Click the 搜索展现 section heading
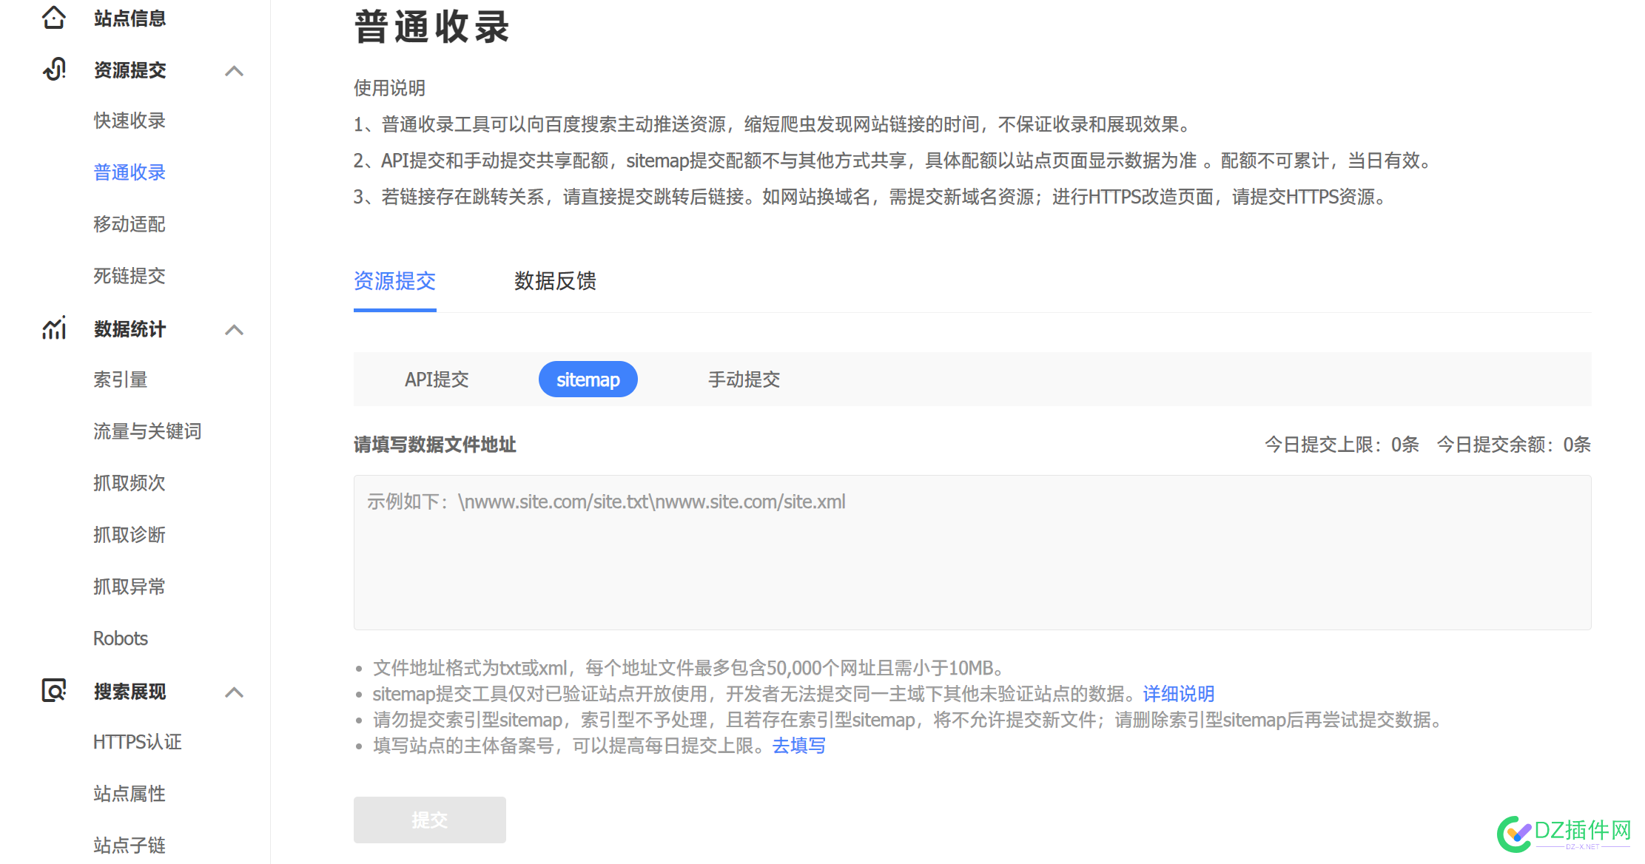This screenshot has width=1645, height=864. click(129, 692)
